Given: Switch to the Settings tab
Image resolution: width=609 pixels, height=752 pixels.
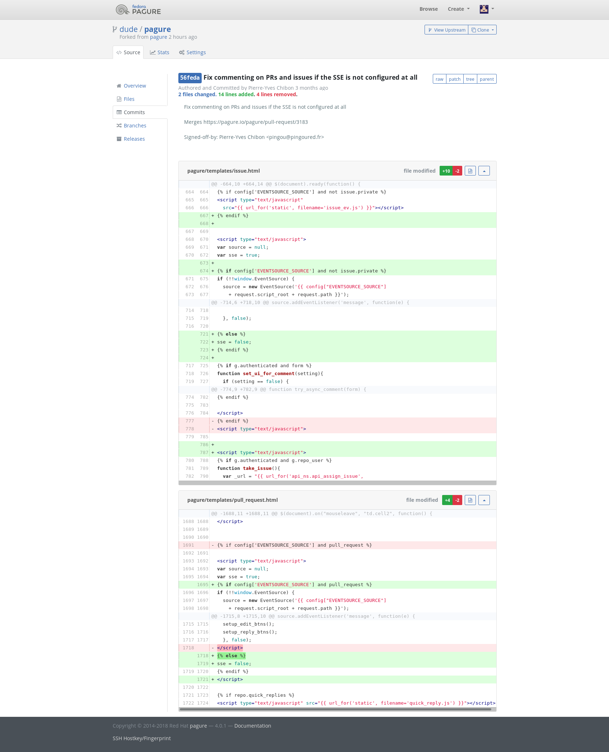Looking at the screenshot, I should coord(192,52).
